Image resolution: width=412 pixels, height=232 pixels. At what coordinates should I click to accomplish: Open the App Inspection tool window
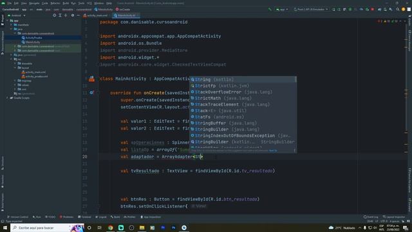(x=151, y=217)
